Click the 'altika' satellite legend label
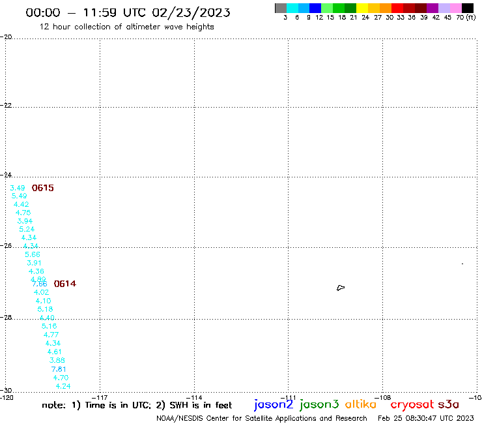Image resolution: width=482 pixels, height=424 pixels. [361, 404]
